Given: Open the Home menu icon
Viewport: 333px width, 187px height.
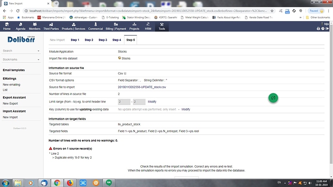Looking at the screenshot, I should [x=7, y=25].
